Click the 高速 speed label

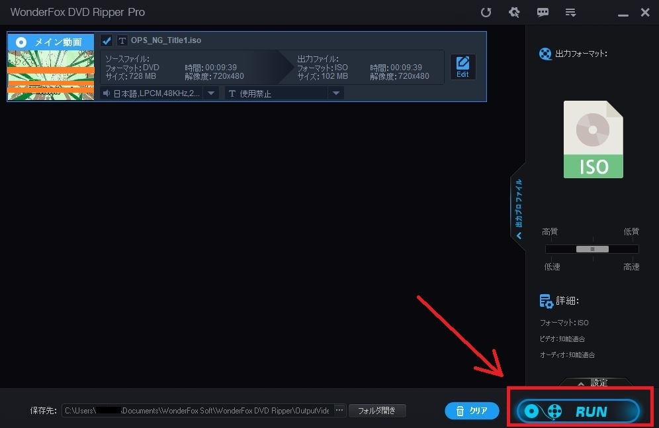pyautogui.click(x=631, y=267)
